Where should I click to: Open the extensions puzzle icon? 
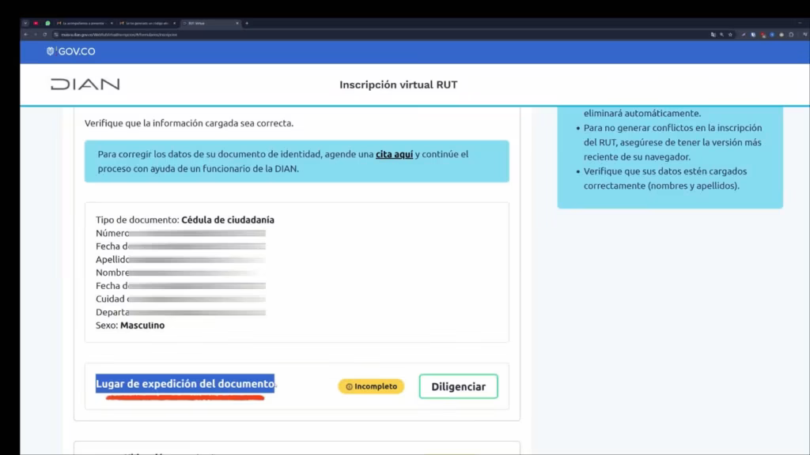791,35
